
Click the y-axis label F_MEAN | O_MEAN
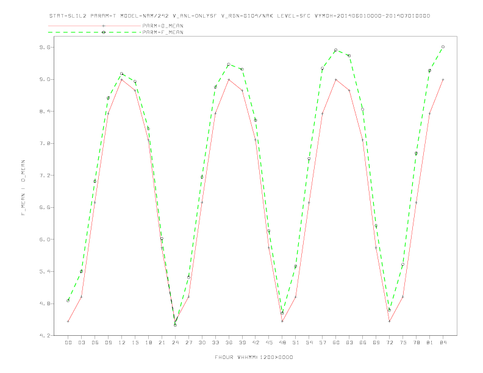23,188
